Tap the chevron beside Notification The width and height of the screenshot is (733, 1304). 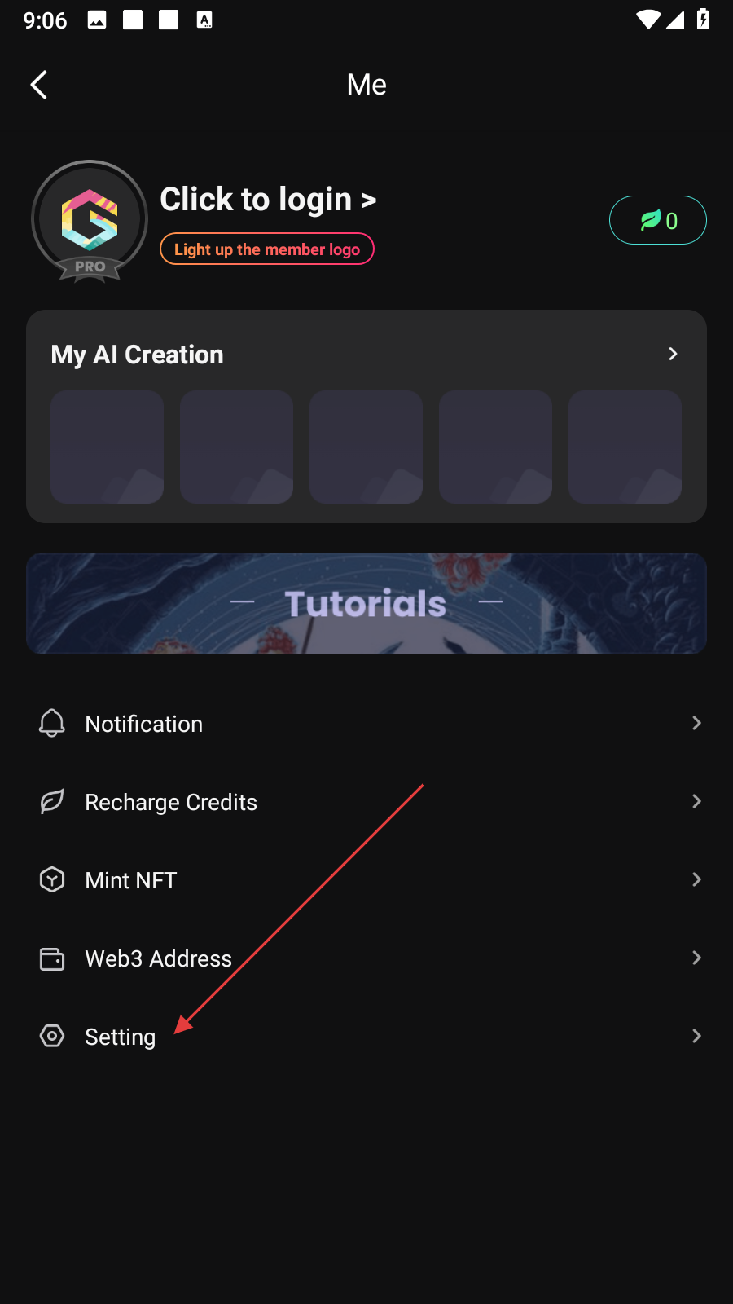[x=696, y=723]
